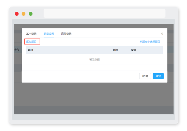Open the 高级设置 tab

66,34
